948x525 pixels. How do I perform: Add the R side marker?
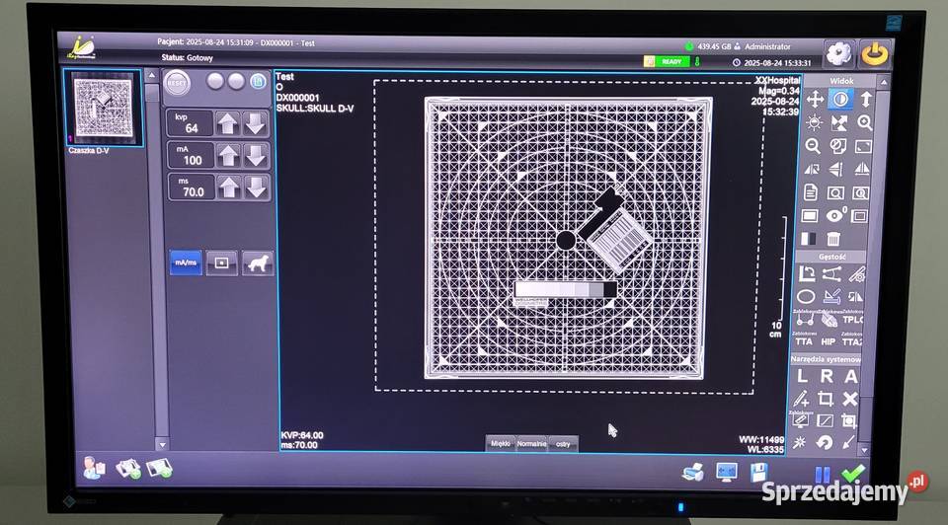[827, 376]
